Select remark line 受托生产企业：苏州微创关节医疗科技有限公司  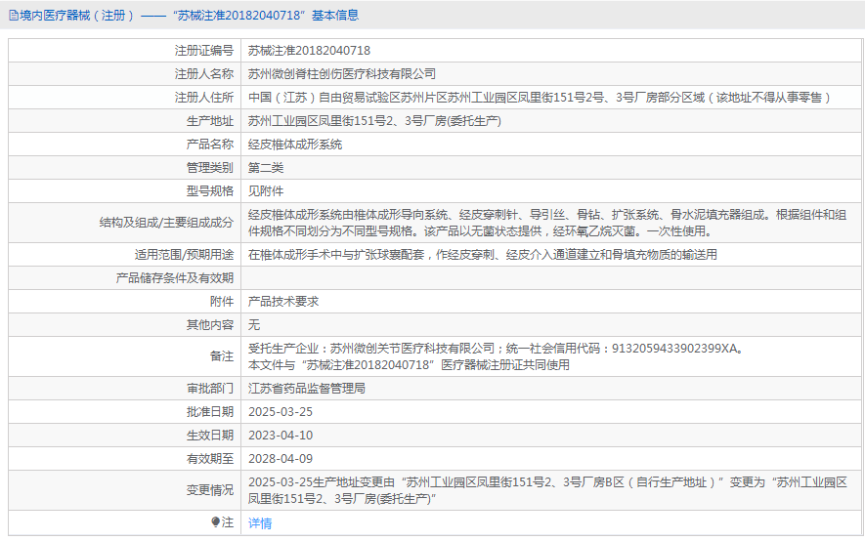(x=496, y=349)
